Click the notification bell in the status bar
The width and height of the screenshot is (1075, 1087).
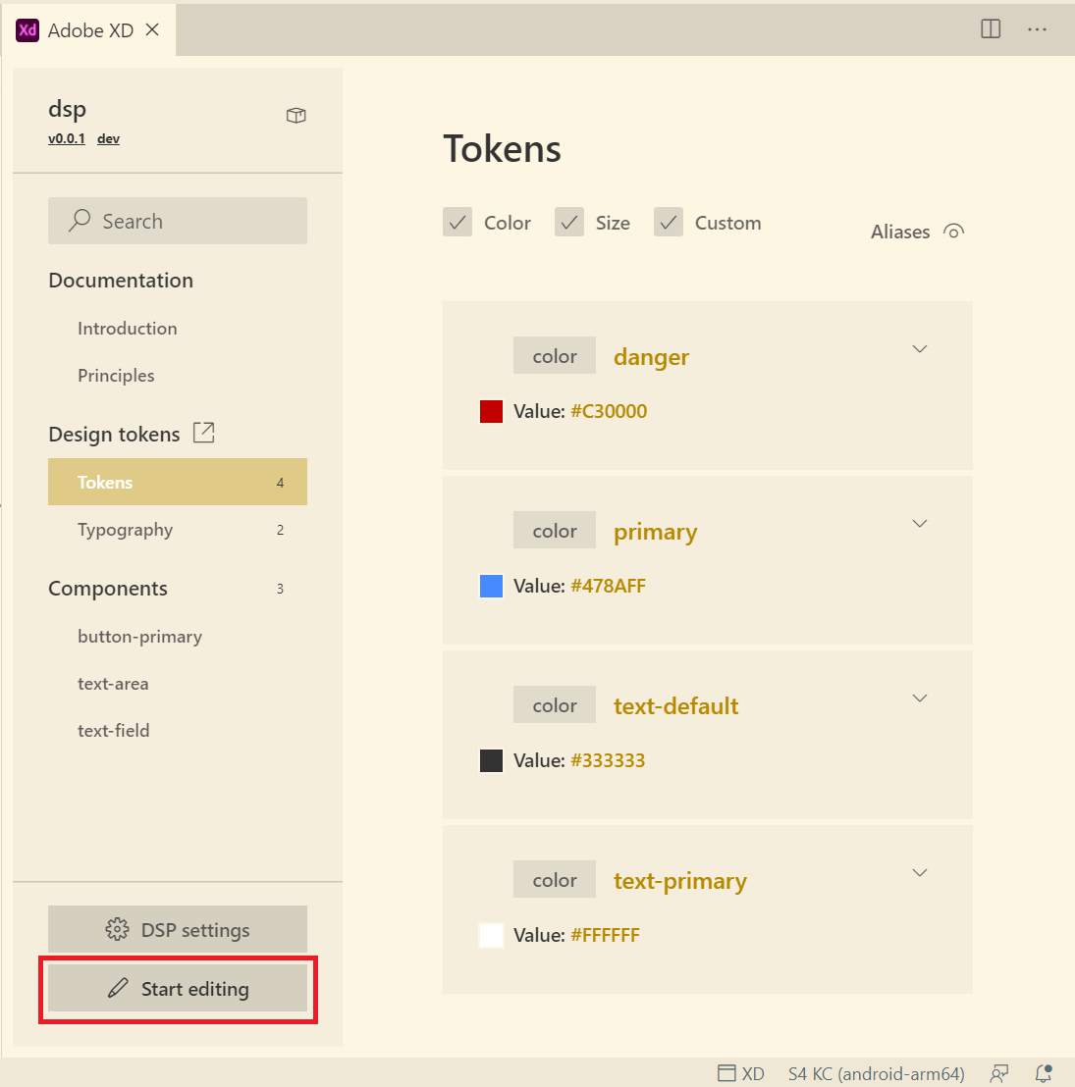click(1044, 1073)
